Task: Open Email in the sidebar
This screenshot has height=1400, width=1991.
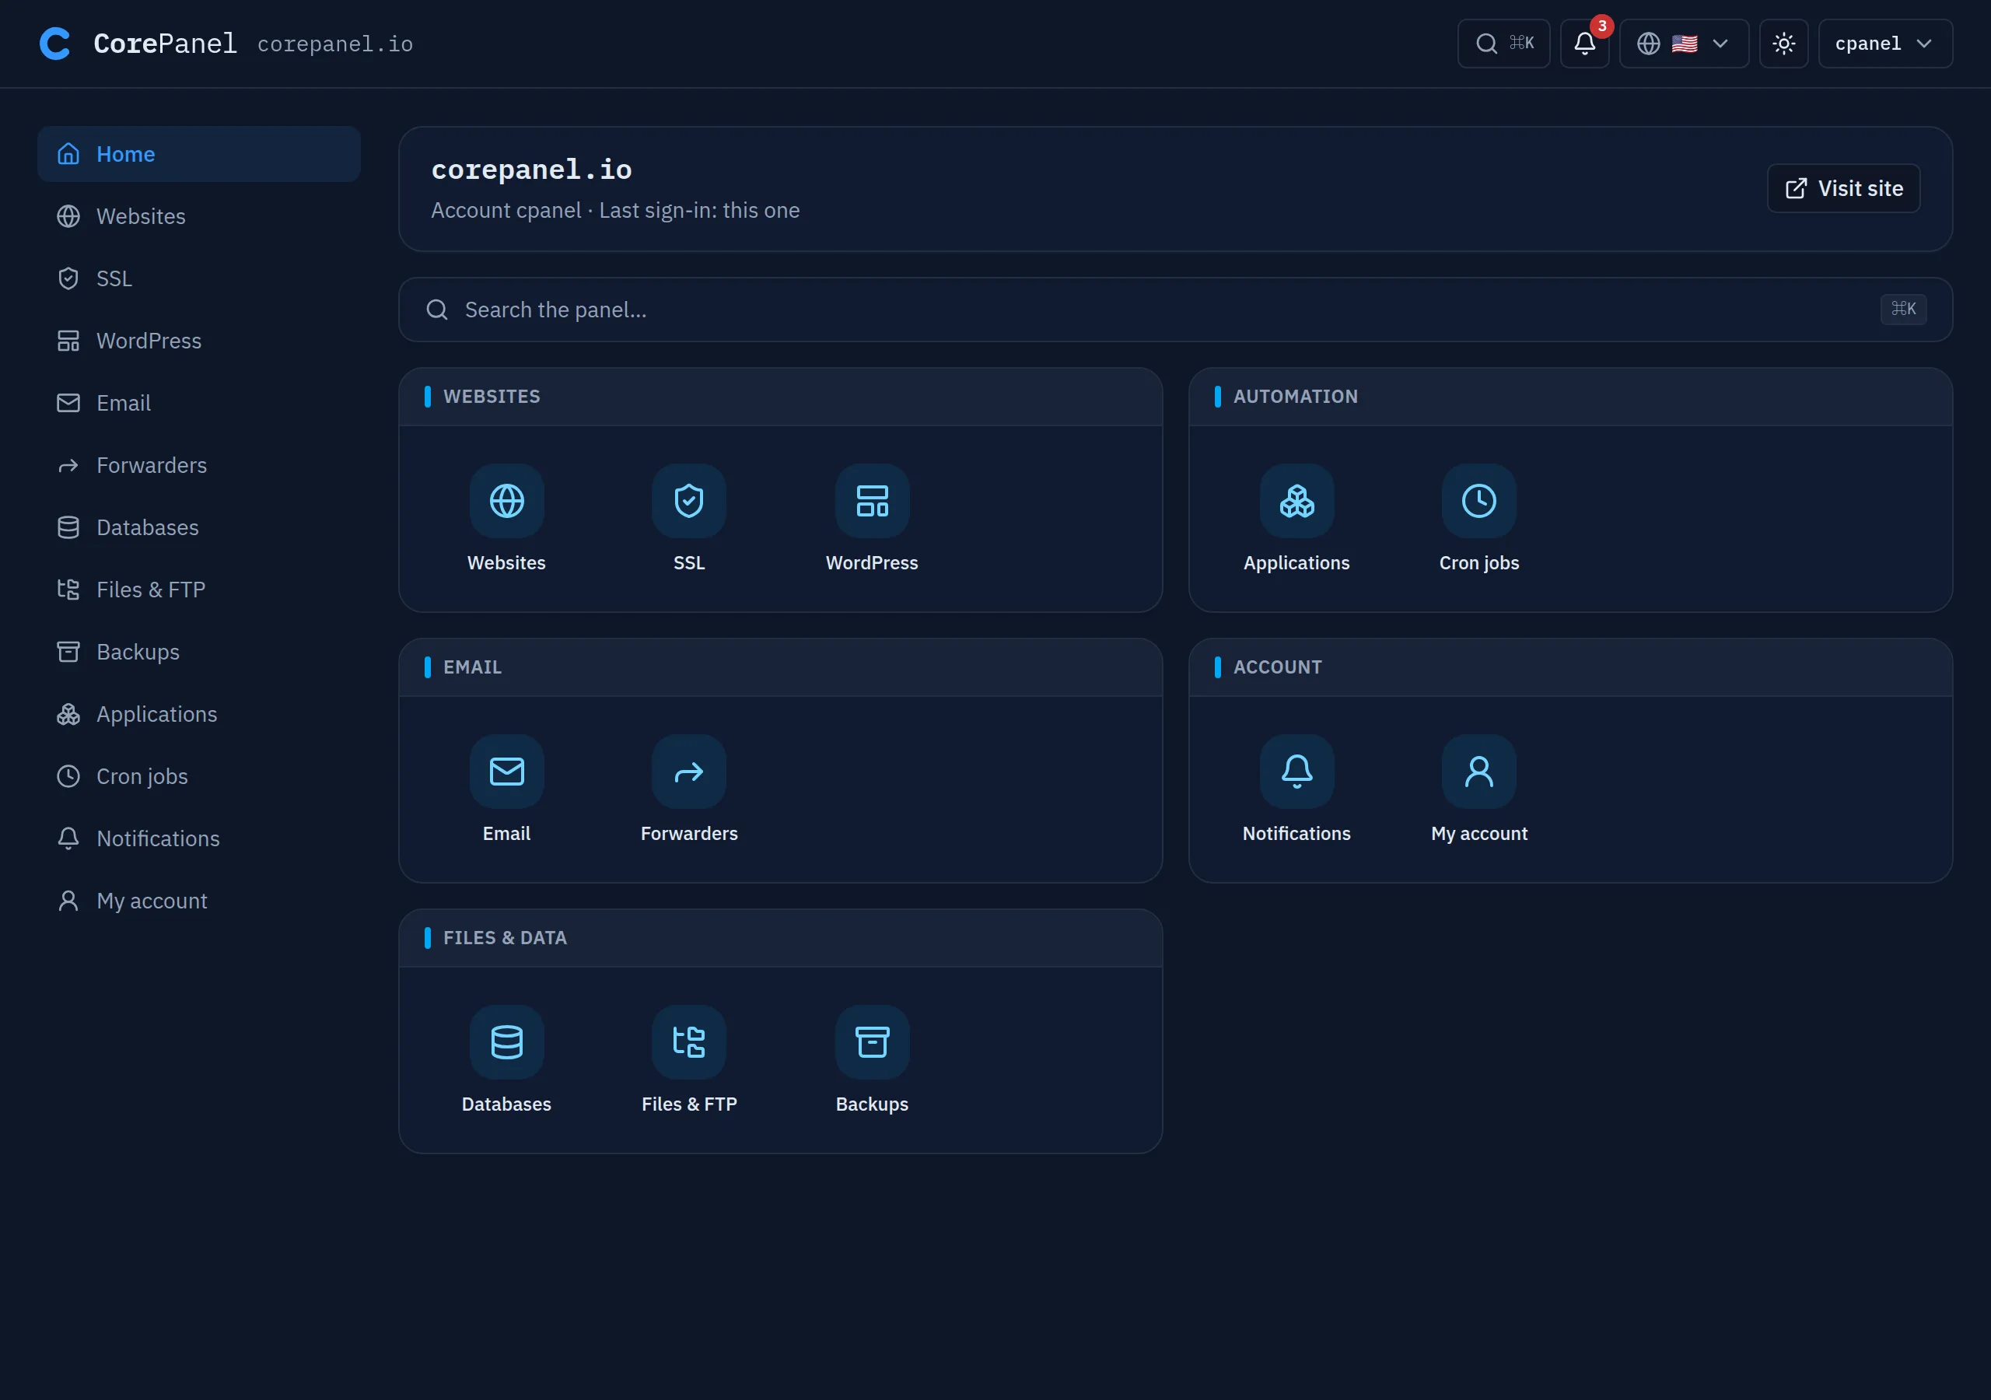Action: [198, 404]
